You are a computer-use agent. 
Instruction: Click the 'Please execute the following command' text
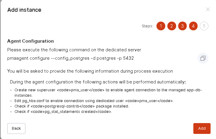coord(74,50)
